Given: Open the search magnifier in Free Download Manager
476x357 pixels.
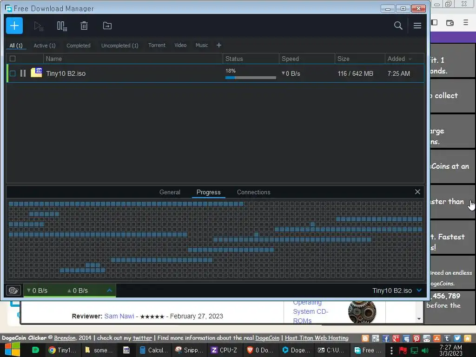Looking at the screenshot, I should (398, 26).
